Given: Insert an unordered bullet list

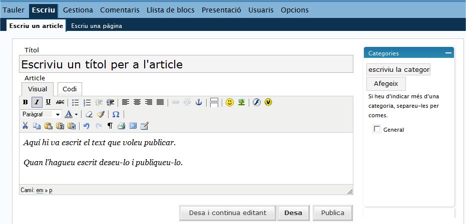Looking at the screenshot, I should [x=76, y=102].
